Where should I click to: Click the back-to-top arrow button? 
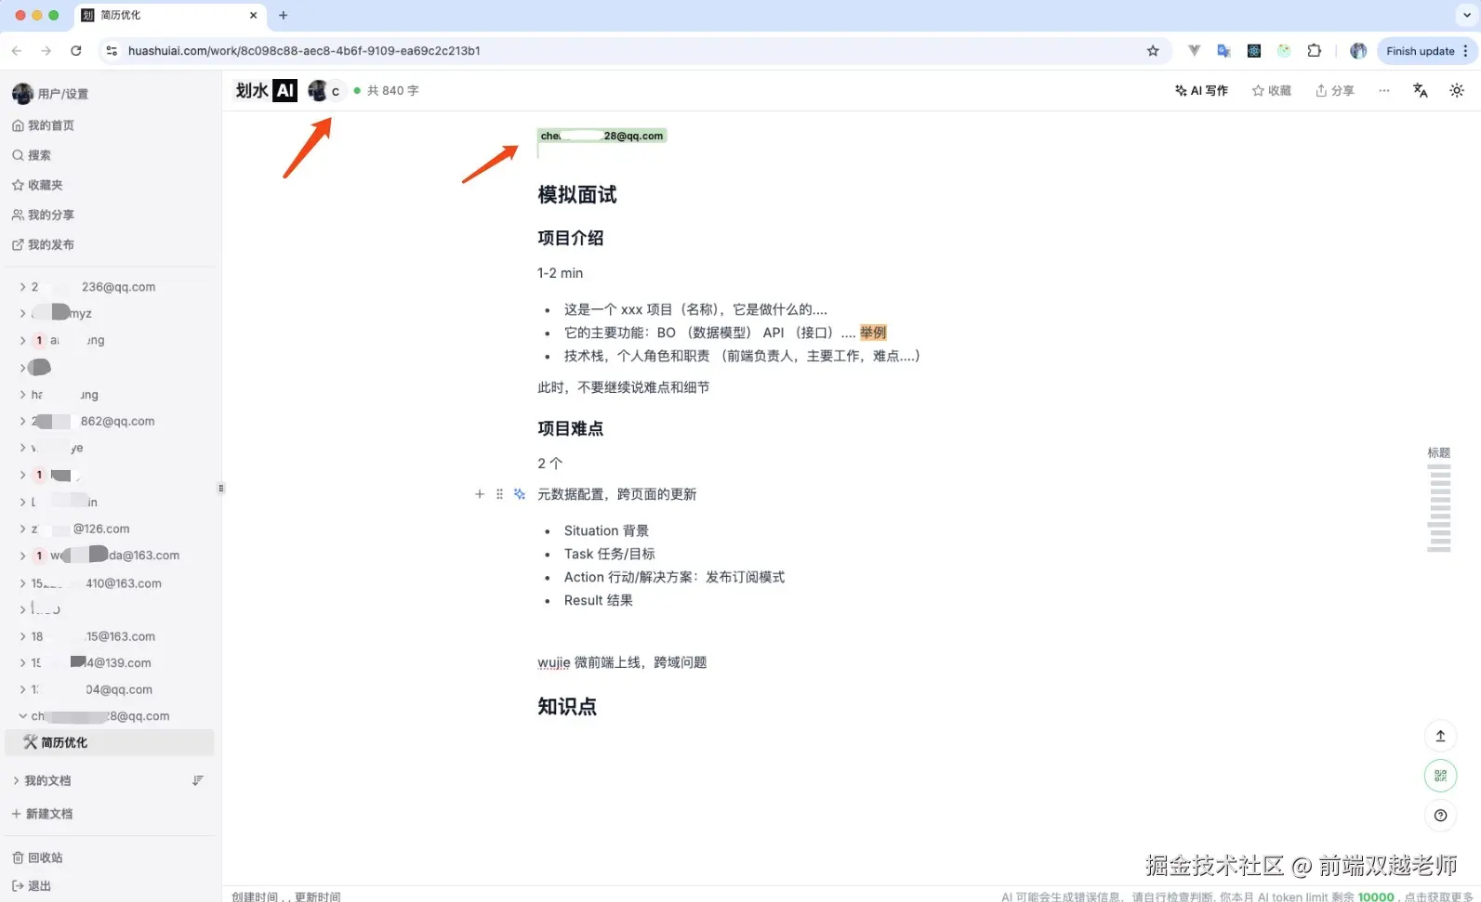pyautogui.click(x=1440, y=736)
